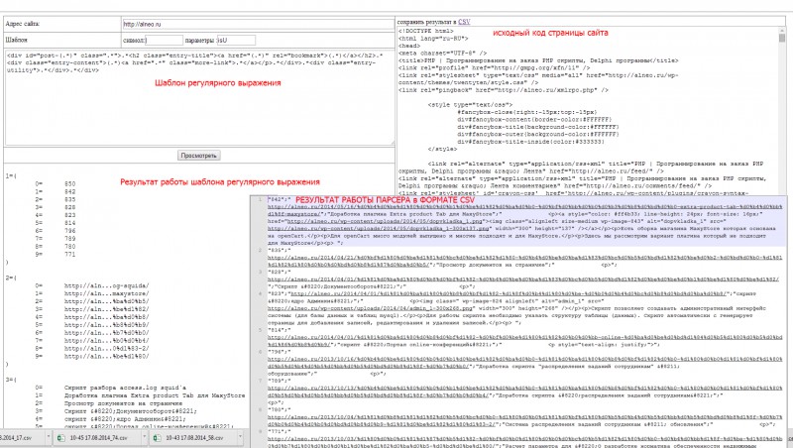
Task: Open the CSV save result link
Action: [464, 22]
